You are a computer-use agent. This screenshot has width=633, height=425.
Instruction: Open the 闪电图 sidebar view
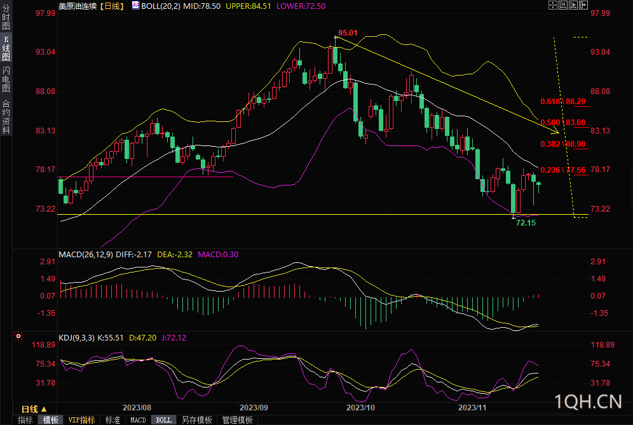(x=6, y=79)
